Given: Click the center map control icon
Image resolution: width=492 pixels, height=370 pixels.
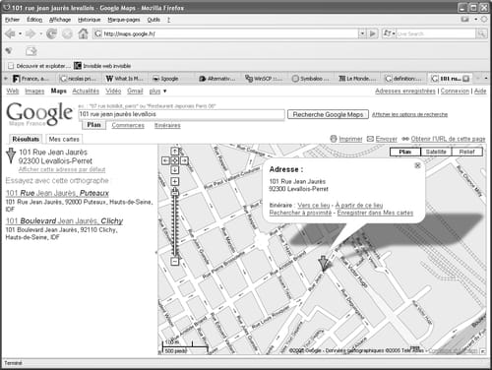Looking at the screenshot, I should [x=175, y=160].
